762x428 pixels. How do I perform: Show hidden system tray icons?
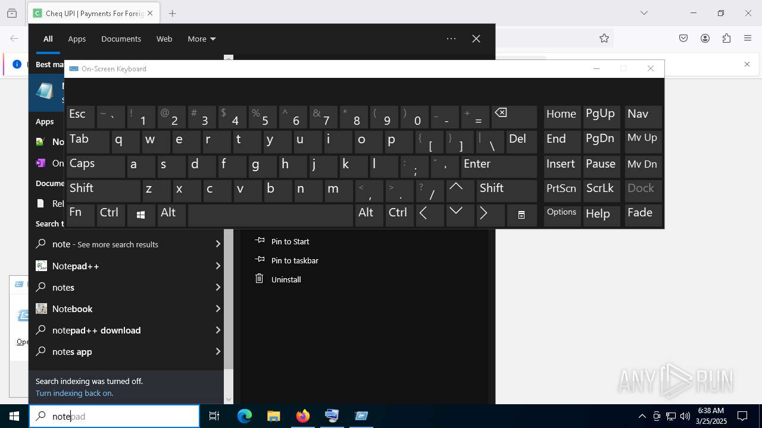pos(642,416)
